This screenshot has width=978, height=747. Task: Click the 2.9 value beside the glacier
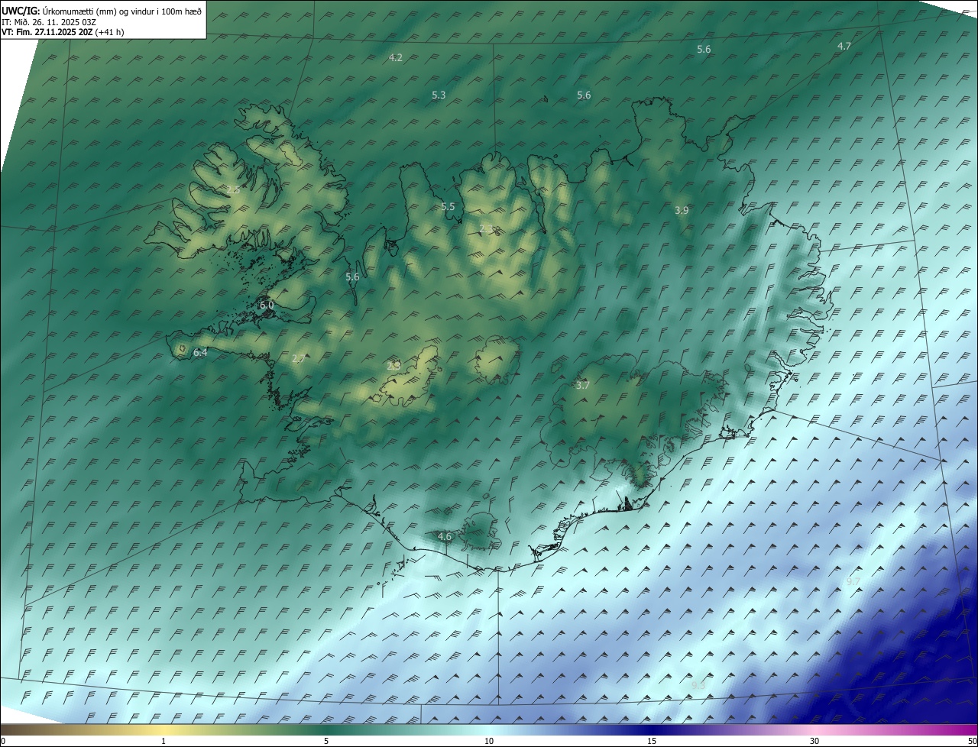[393, 366]
